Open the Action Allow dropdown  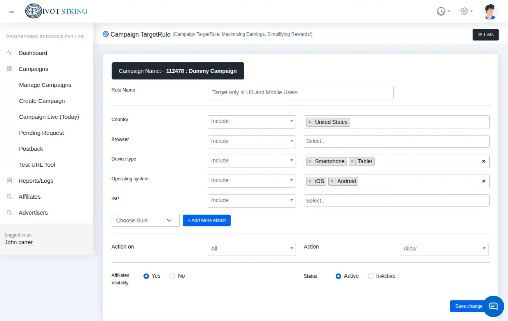coord(444,249)
